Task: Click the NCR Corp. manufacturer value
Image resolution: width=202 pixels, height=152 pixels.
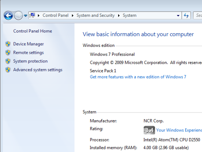Action: click(x=154, y=121)
